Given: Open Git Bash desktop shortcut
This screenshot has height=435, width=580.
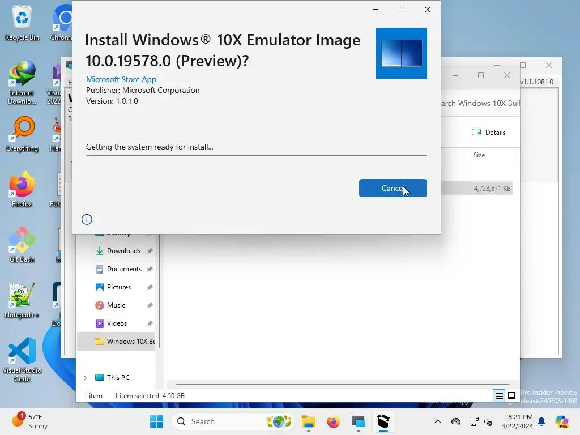Looking at the screenshot, I should [x=22, y=245].
